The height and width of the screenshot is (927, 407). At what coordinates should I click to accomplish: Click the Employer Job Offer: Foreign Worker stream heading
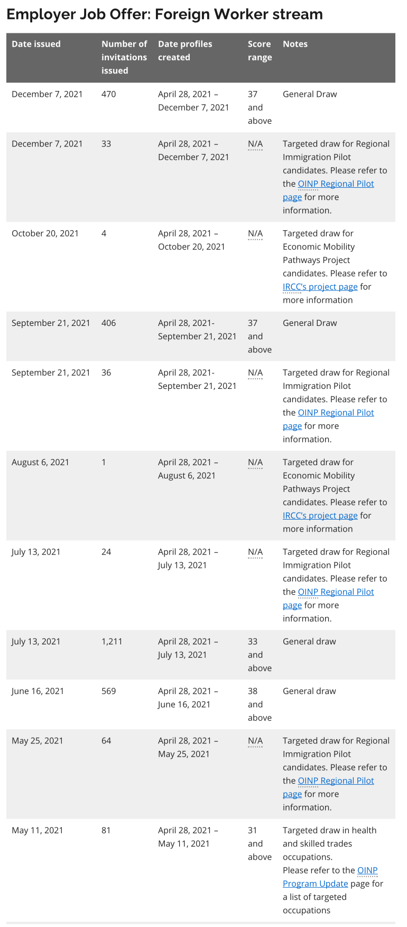pyautogui.click(x=164, y=14)
